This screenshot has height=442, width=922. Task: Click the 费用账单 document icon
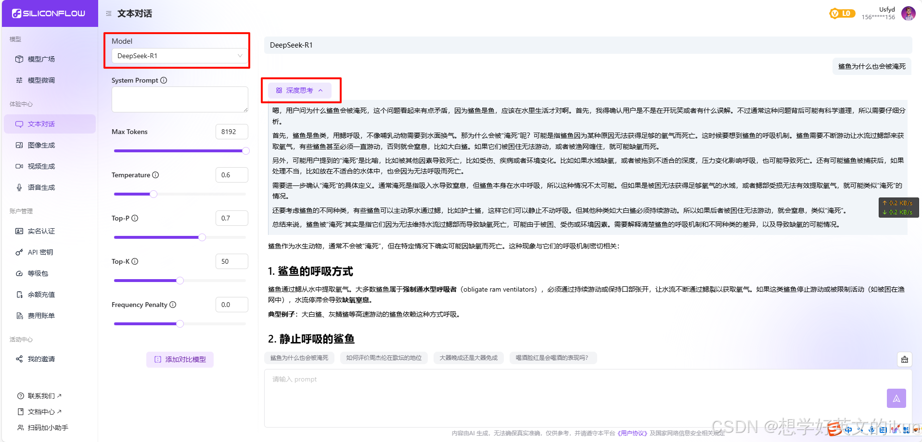19,316
